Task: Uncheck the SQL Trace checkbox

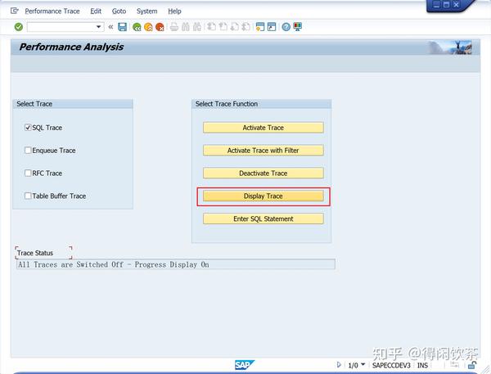Action: pos(28,128)
